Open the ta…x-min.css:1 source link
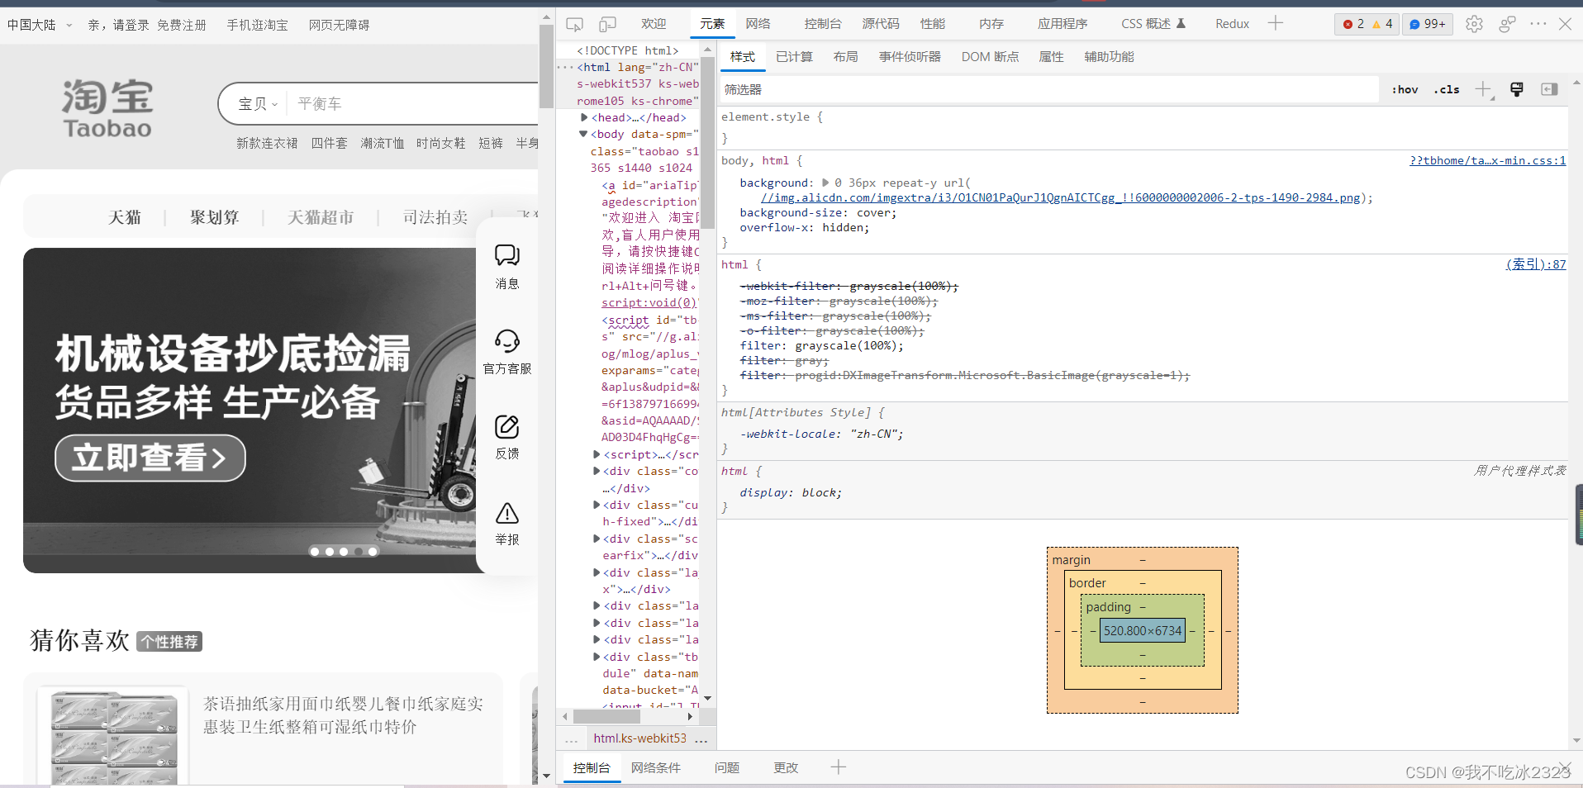Image resolution: width=1583 pixels, height=788 pixels. [1487, 161]
